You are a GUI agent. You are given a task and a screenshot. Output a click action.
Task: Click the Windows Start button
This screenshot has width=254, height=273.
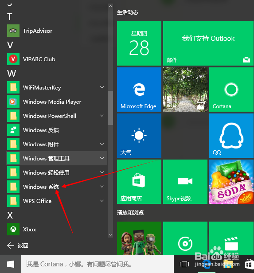click(11, 264)
